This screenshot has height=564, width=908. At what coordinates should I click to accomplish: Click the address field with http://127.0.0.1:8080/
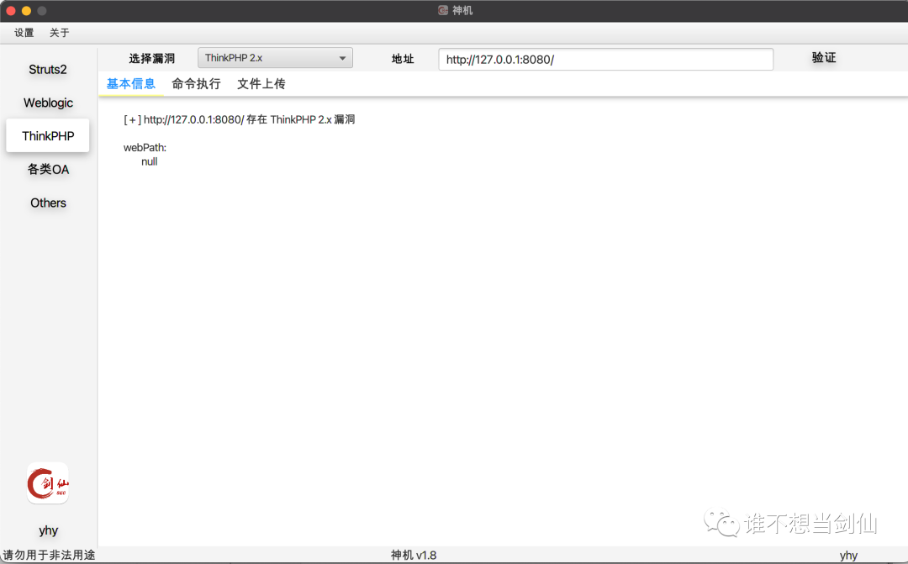[x=605, y=59]
